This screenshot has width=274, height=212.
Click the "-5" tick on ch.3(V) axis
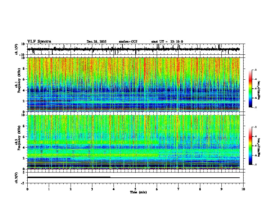click(23, 183)
